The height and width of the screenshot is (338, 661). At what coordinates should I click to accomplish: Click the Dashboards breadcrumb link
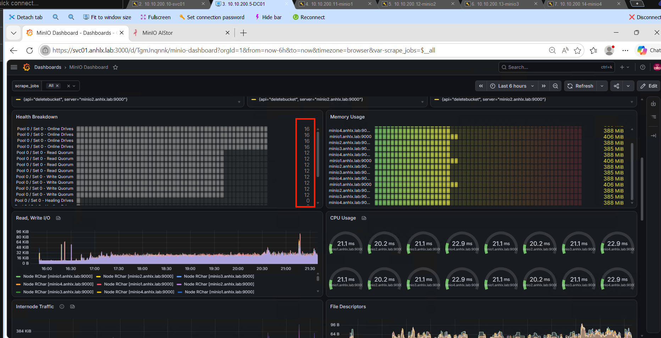tap(48, 67)
